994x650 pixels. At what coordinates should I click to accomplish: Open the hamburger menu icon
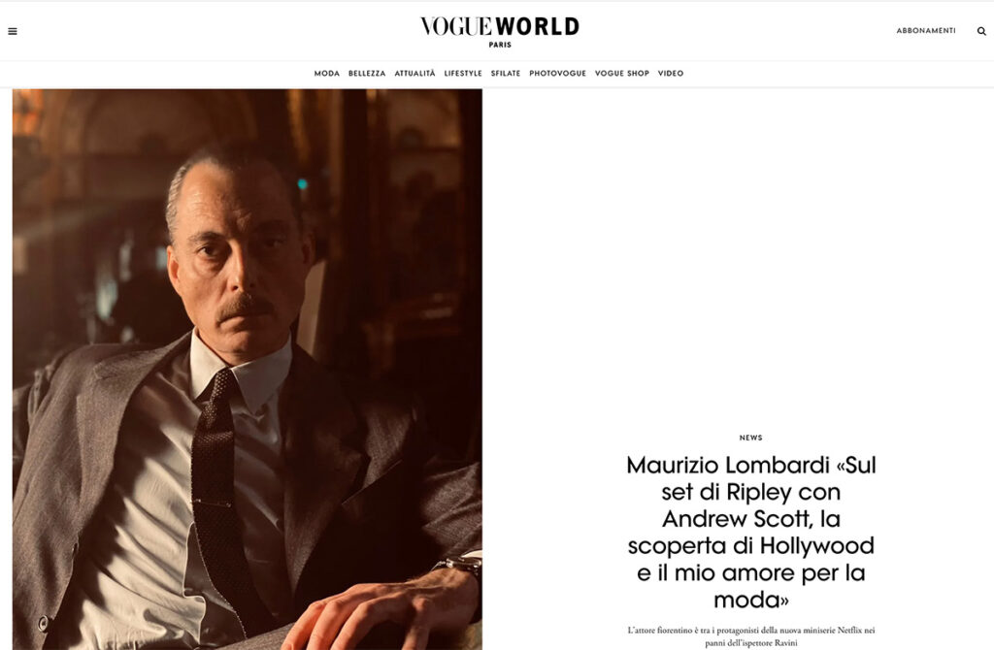12,31
